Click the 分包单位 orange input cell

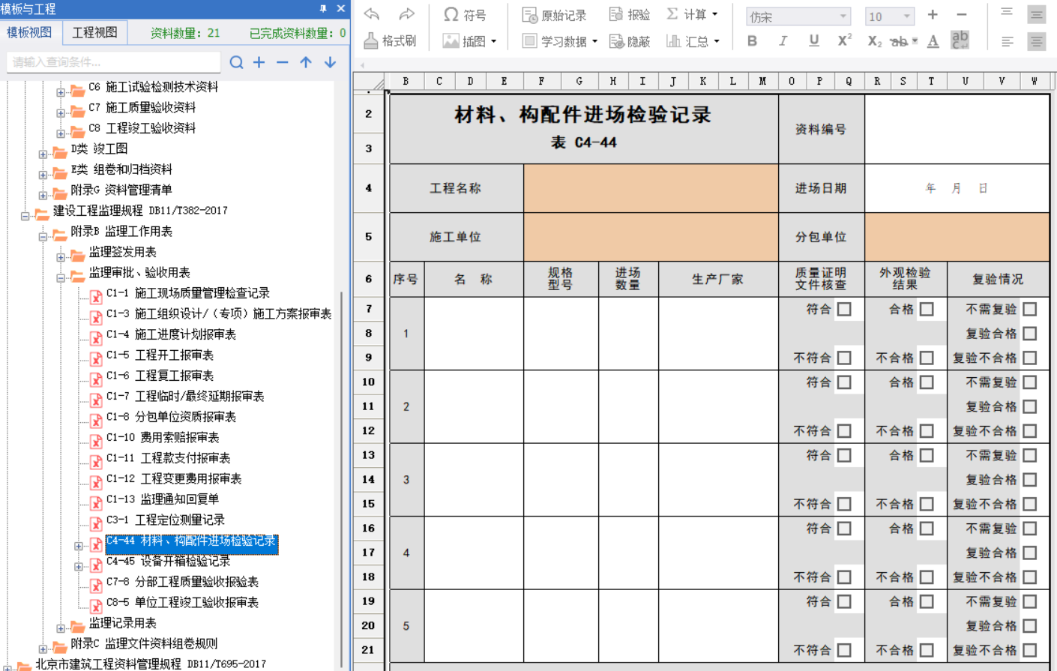coord(957,237)
